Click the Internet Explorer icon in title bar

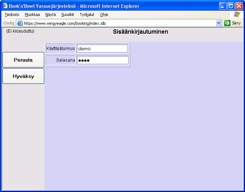[x=5, y=6]
